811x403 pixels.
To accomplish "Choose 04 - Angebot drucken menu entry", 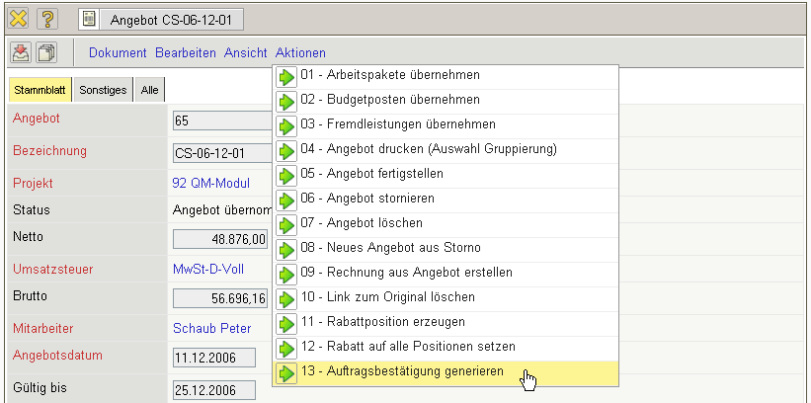I will click(429, 149).
